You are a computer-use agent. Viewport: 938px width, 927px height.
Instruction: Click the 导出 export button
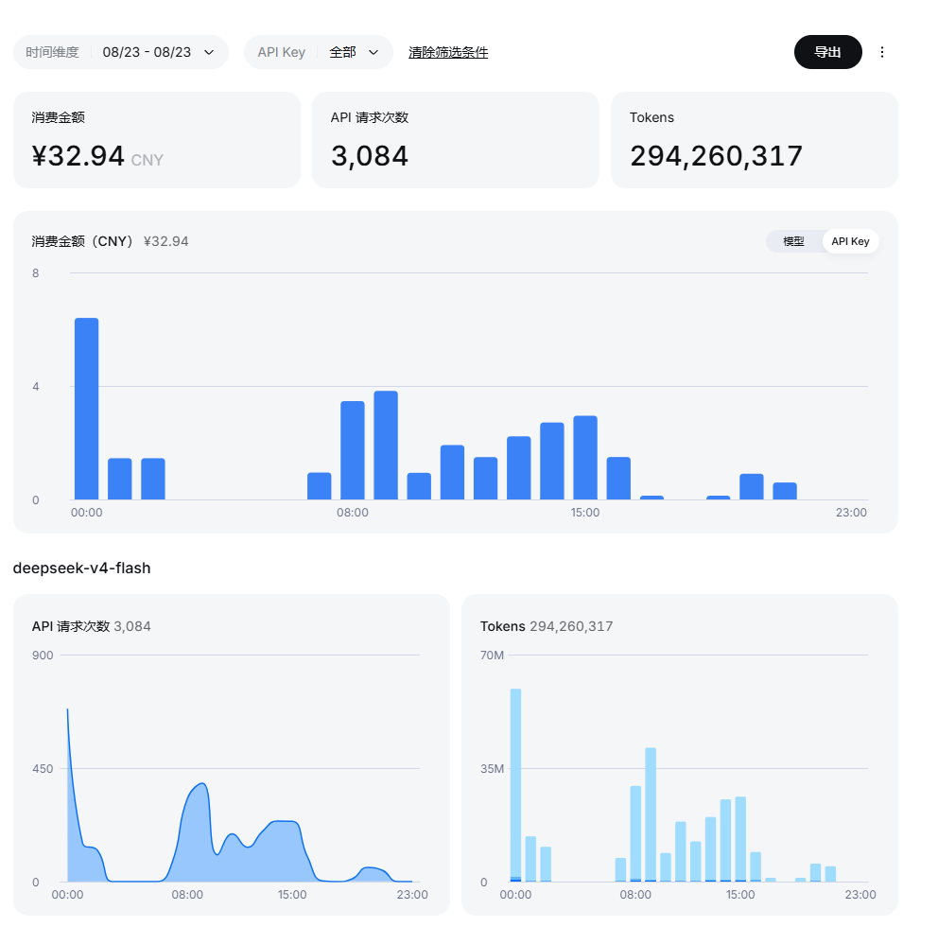pos(828,52)
